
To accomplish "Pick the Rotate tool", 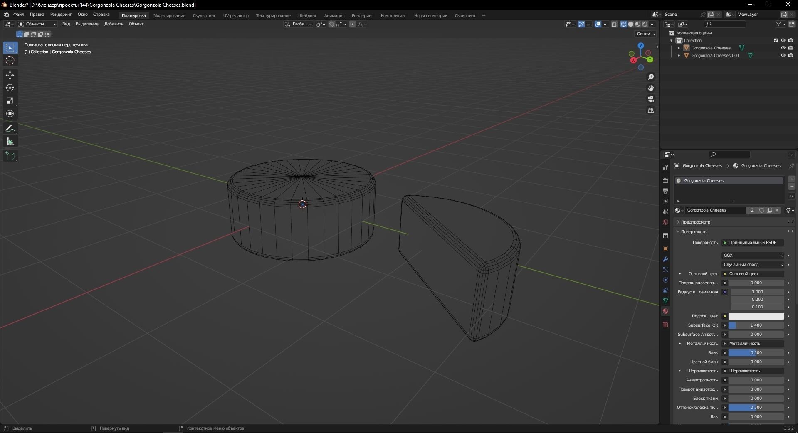I will tap(10, 88).
